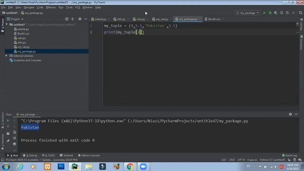Toggle scroll to end in Run panel
Image resolution: width=304 pixels, height=171 pixels.
(15, 138)
